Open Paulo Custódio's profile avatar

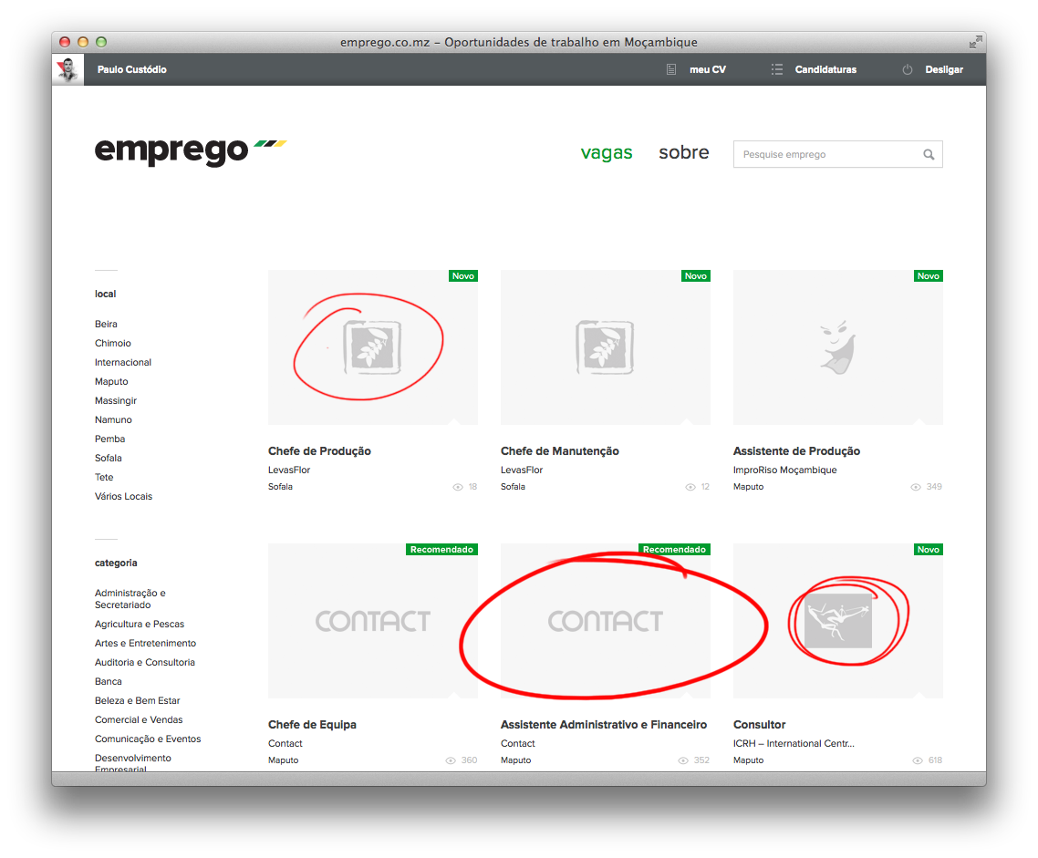point(68,69)
